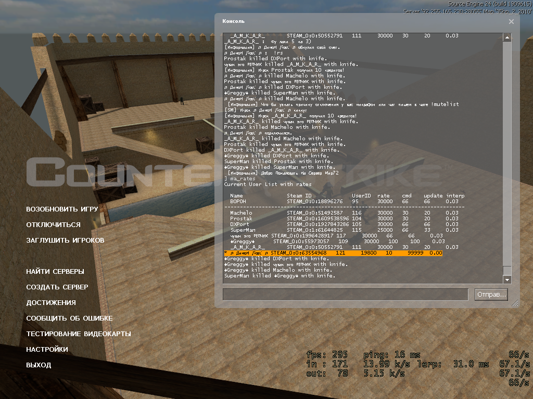This screenshot has height=399, width=533.
Task: Close the Консоль window
Action: pos(511,21)
